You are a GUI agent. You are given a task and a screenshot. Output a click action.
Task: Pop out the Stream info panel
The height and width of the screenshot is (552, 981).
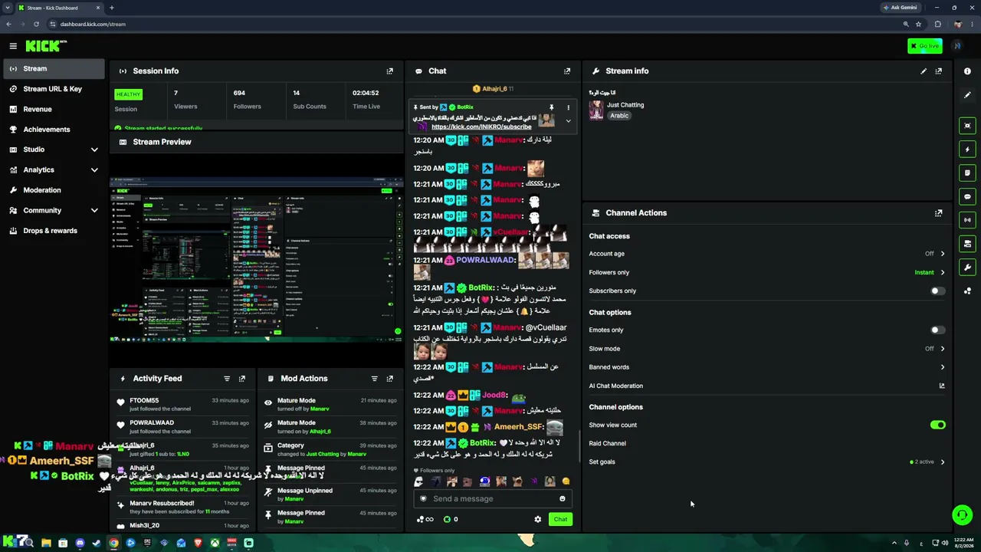point(939,71)
